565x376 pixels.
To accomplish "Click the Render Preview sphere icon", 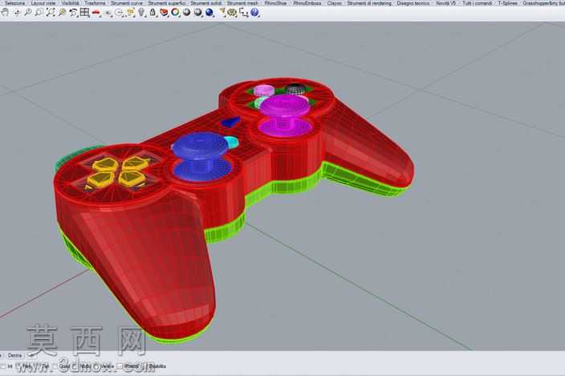I will coord(198,13).
